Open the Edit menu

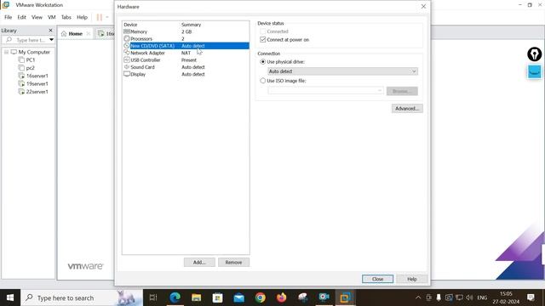[21, 17]
